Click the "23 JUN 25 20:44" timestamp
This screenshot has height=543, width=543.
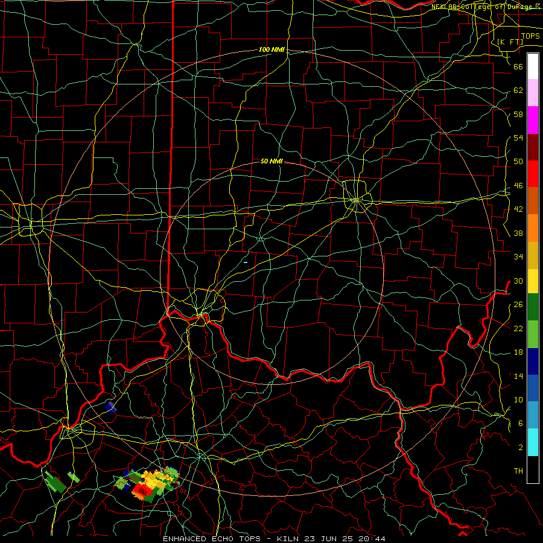point(345,539)
